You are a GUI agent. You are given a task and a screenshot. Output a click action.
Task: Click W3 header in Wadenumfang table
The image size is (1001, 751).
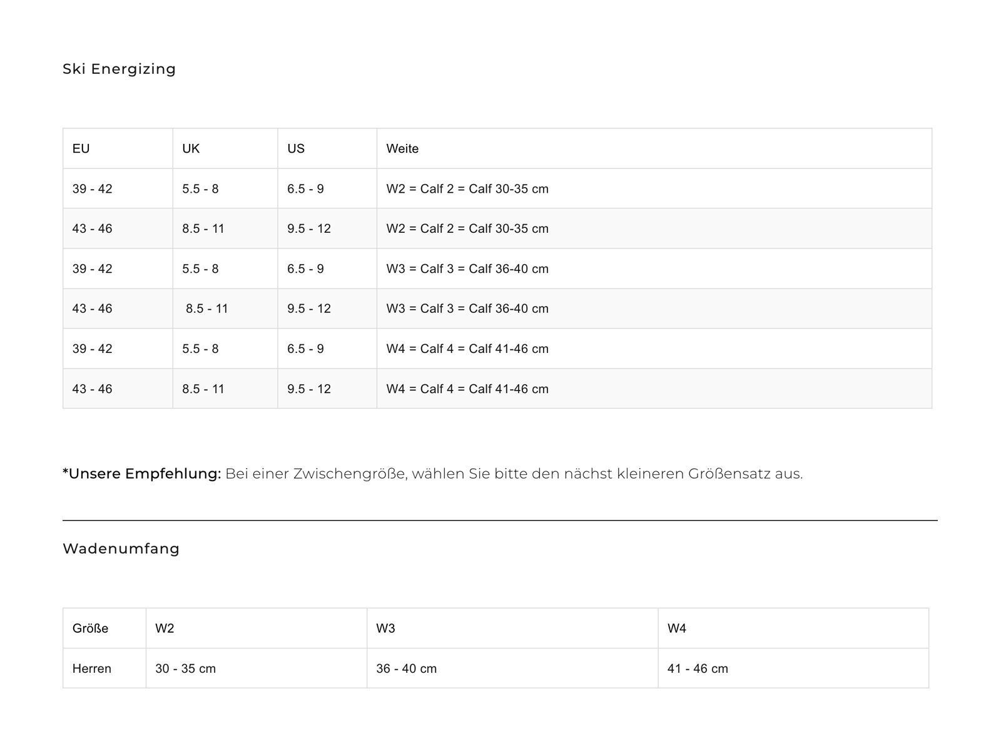385,628
